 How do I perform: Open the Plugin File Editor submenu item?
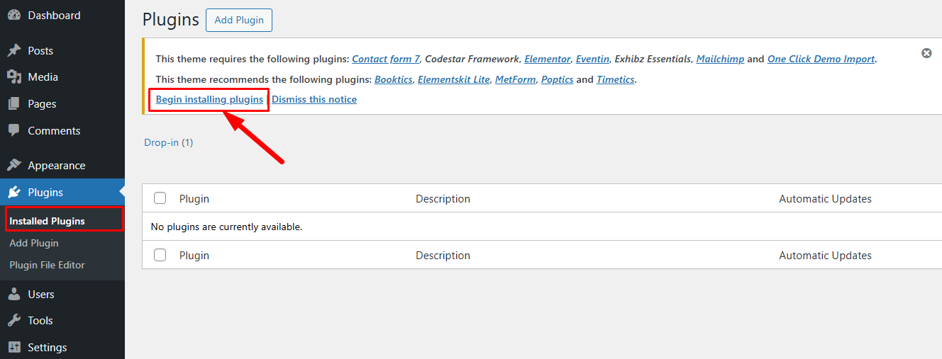tap(47, 265)
